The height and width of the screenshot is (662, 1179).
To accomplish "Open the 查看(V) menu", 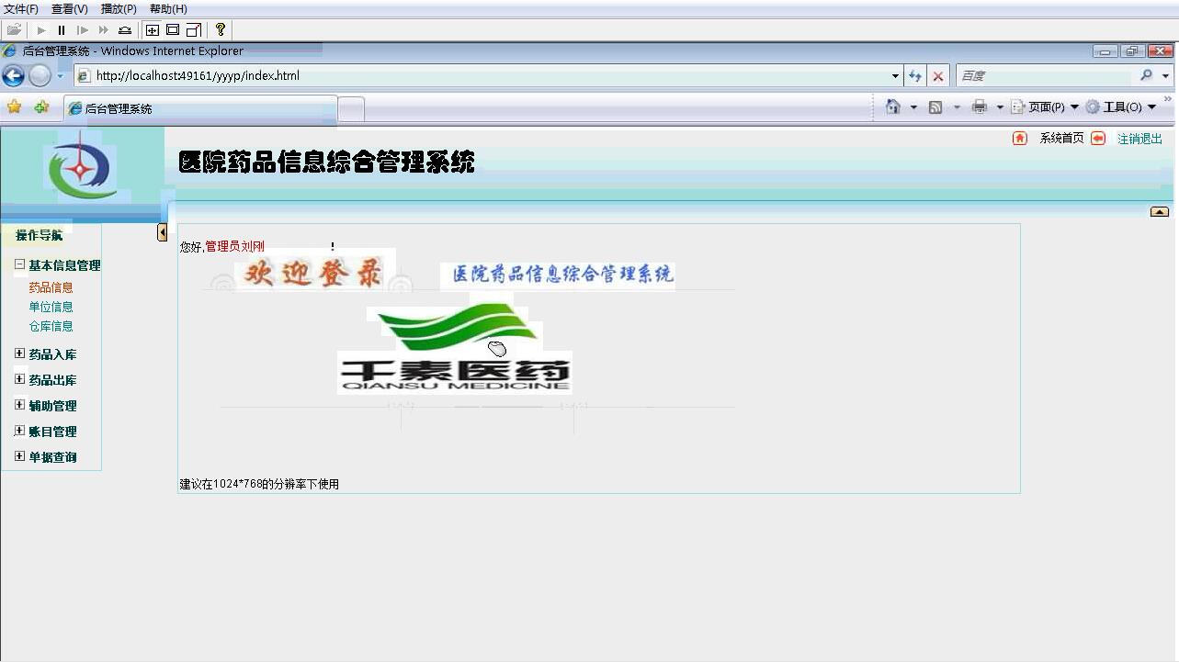I will (x=70, y=9).
